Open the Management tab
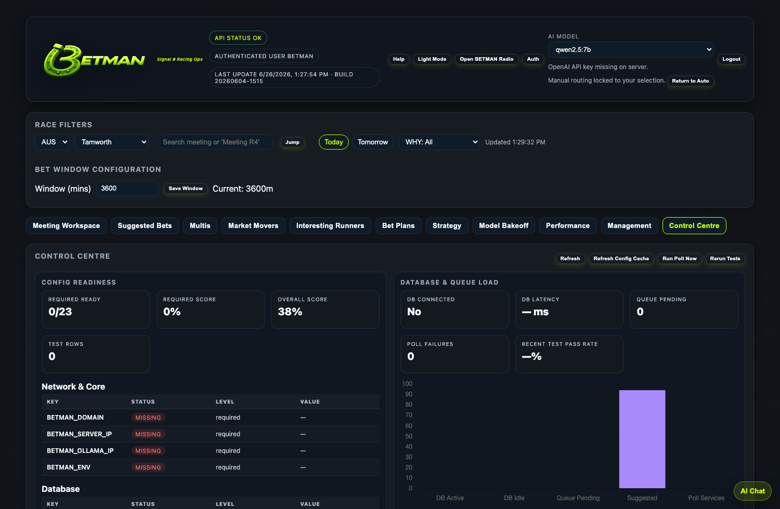780x509 pixels. (630, 225)
